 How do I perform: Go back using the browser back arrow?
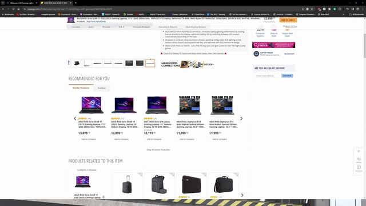click(3, 9)
